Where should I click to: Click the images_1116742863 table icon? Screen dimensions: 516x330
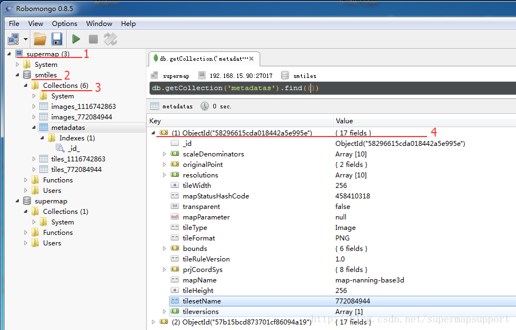click(44, 106)
